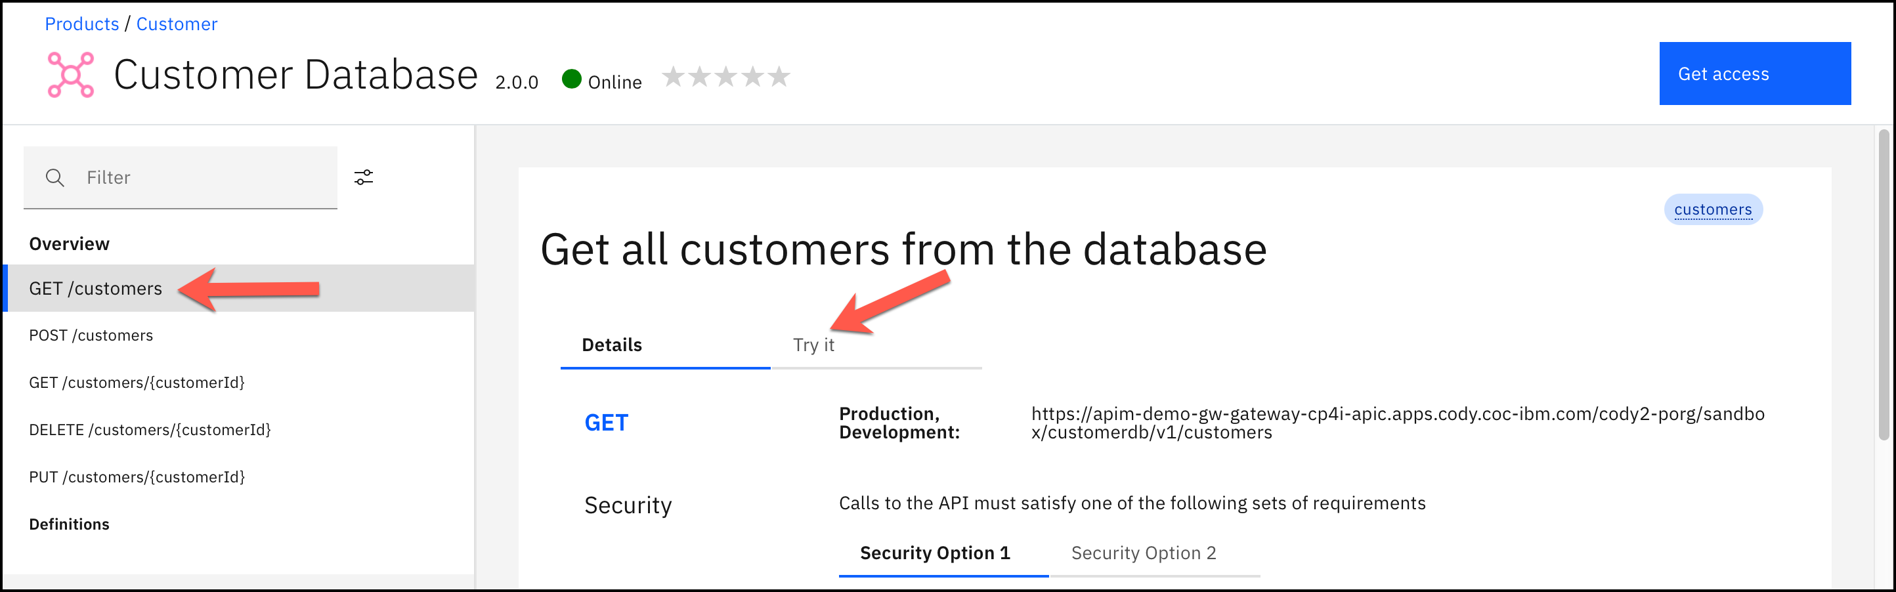Go to Products breadcrumb link
Viewport: 1896px width, 592px height.
81,24
